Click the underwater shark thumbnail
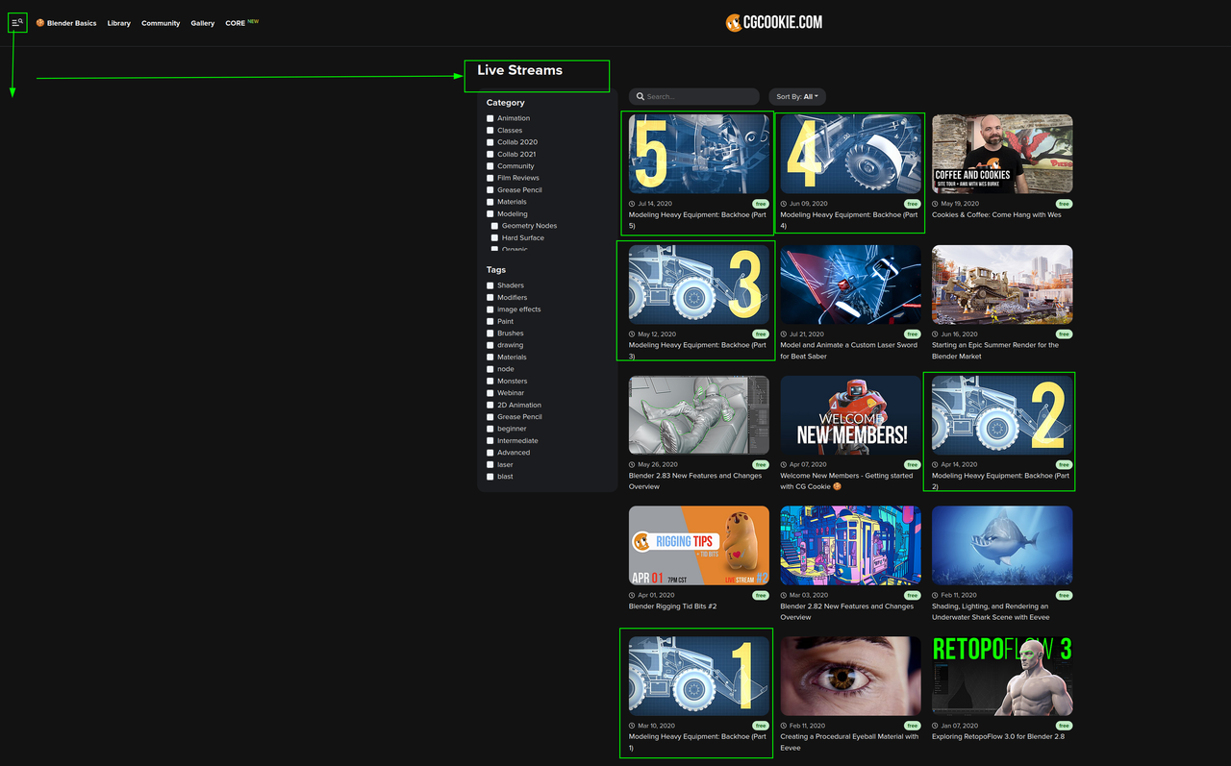The image size is (1231, 766). click(1002, 545)
